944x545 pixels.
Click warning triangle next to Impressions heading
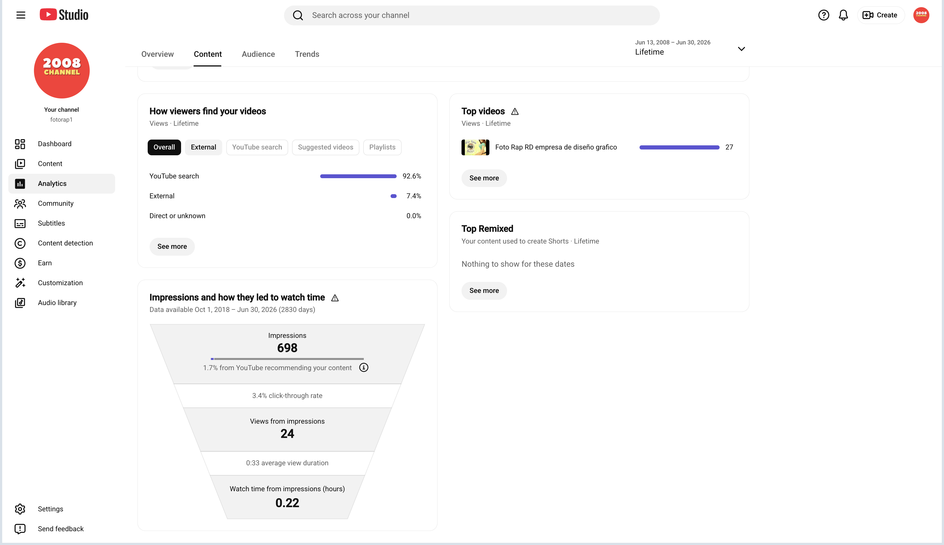(335, 298)
